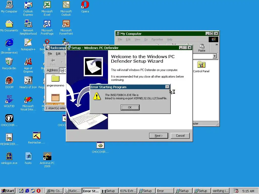This screenshot has height=194, width=259.
Task: Select the Network Neighborhood icon
Action: click(x=28, y=27)
